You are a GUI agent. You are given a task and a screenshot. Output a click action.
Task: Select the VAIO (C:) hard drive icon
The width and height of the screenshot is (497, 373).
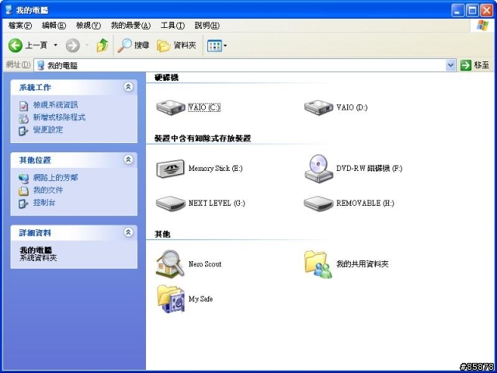tap(171, 107)
